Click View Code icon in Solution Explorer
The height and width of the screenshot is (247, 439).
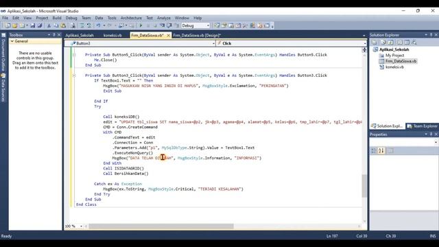click(400, 43)
